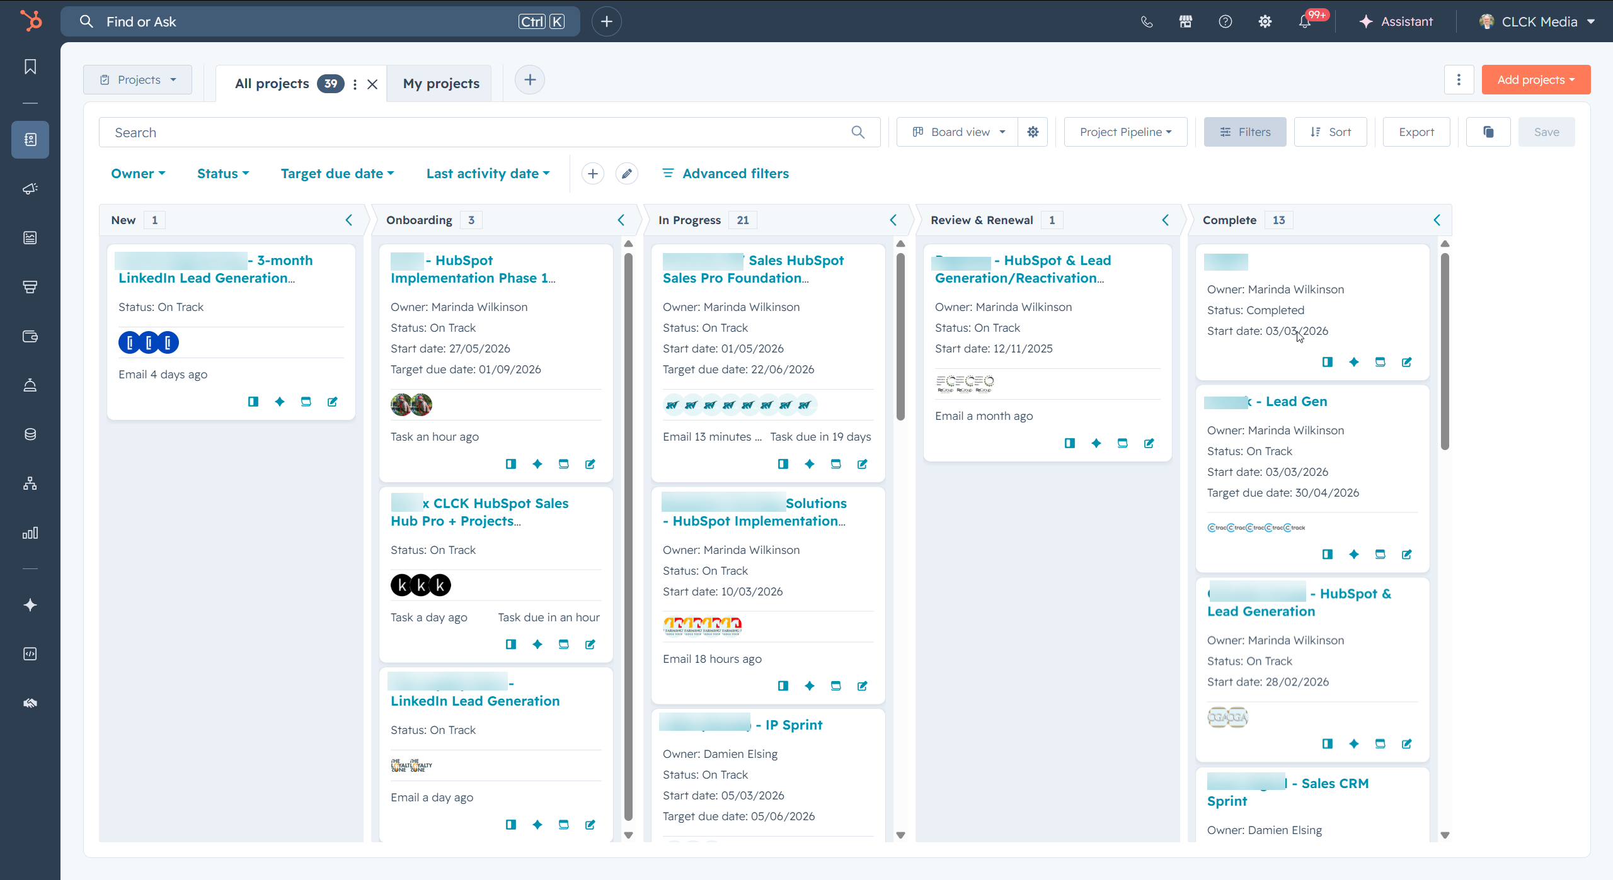Open the CRM icon in sidebar
The height and width of the screenshot is (880, 1613).
[30, 140]
